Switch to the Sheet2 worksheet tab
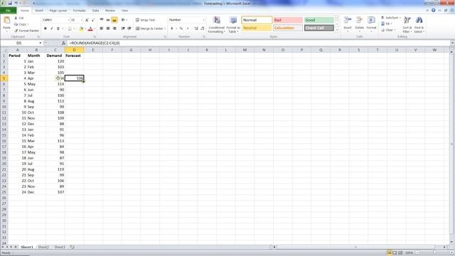Viewport: 455px width, 256px height. click(43, 247)
